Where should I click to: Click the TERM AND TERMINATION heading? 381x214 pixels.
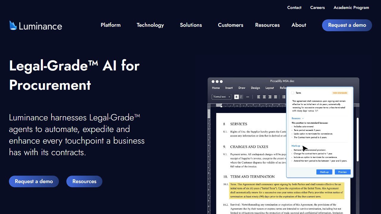coord(252,177)
